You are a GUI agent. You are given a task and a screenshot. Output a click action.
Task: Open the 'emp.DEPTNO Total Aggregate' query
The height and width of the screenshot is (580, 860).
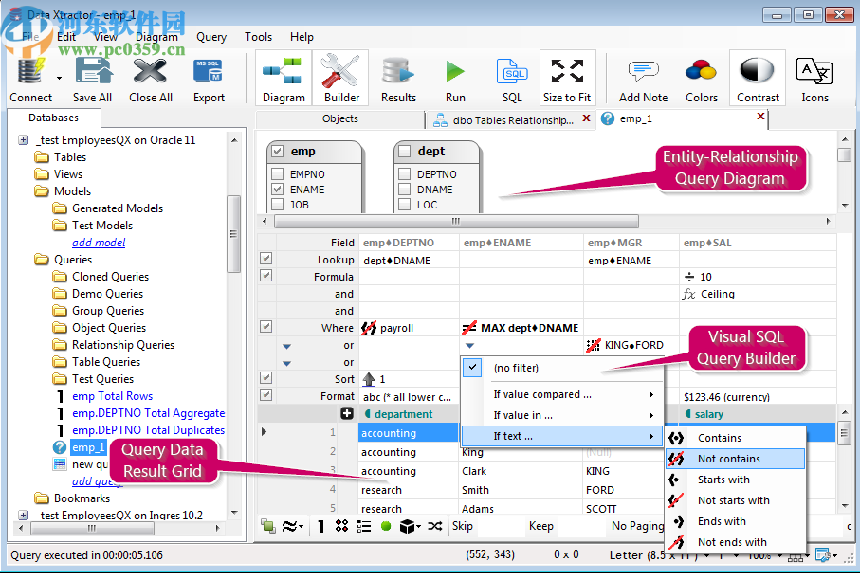(148, 413)
